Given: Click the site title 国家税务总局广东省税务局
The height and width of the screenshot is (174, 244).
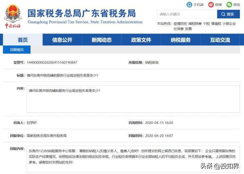Looking at the screenshot, I should [82, 13].
